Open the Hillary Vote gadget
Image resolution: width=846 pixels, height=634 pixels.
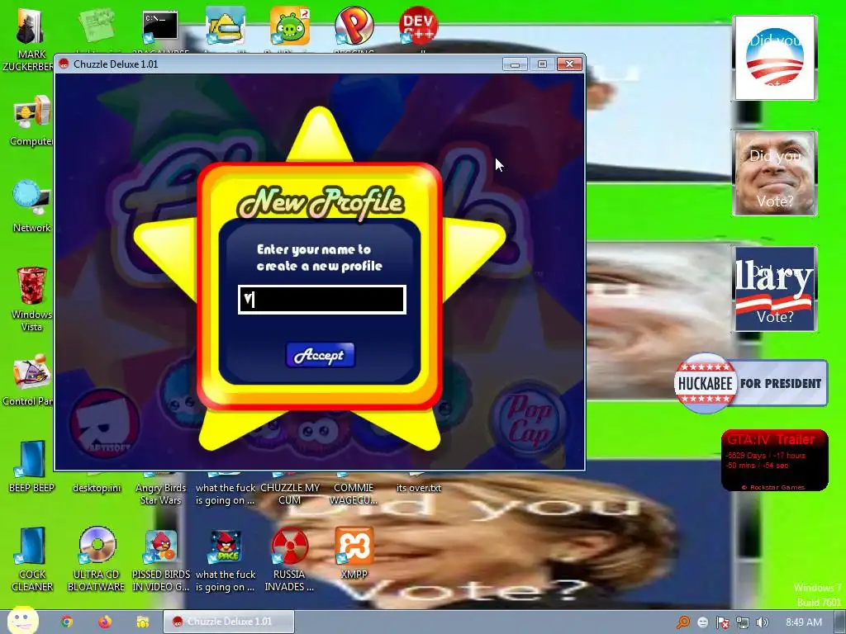[775, 289]
